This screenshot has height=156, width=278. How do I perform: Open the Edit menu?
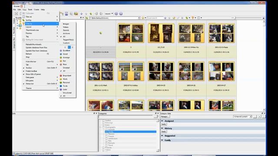pyautogui.click(x=19, y=10)
